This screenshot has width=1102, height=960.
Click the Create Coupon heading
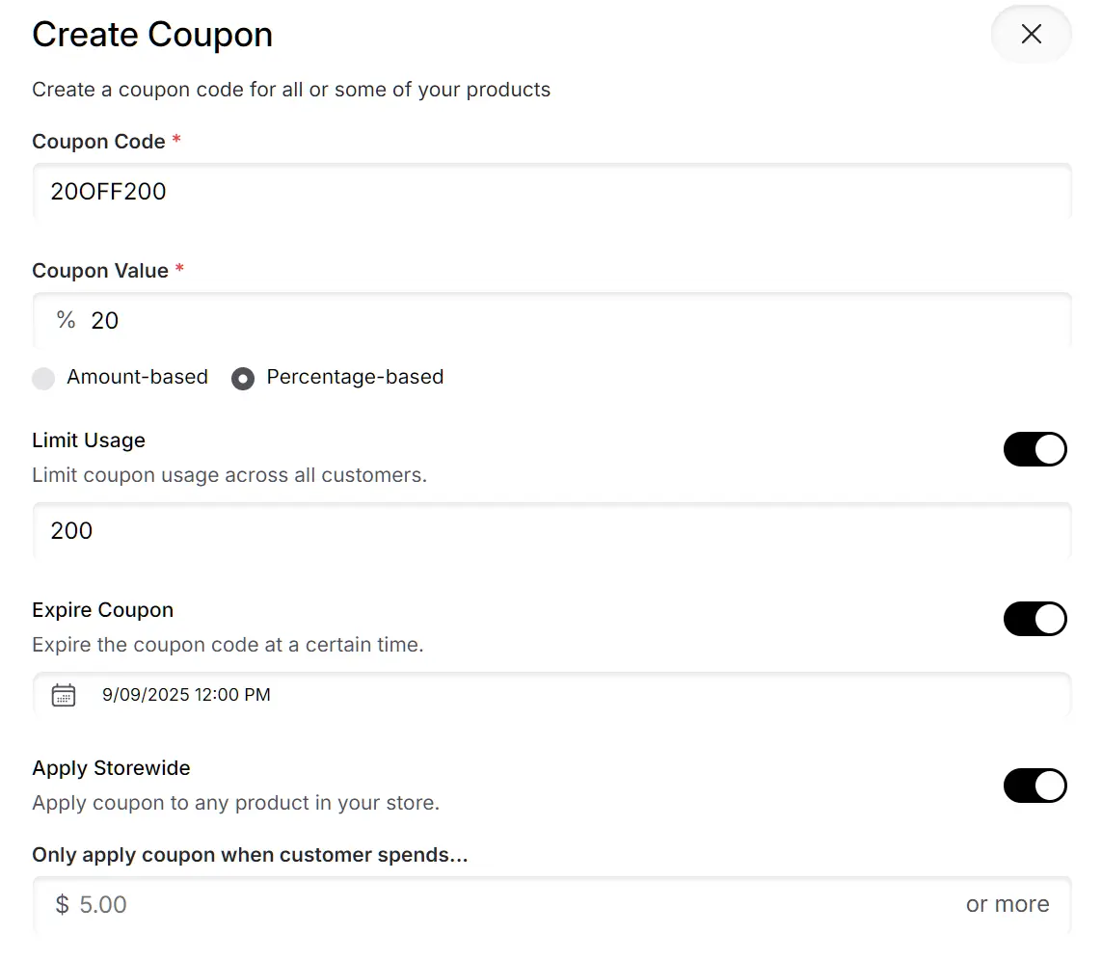click(x=152, y=34)
